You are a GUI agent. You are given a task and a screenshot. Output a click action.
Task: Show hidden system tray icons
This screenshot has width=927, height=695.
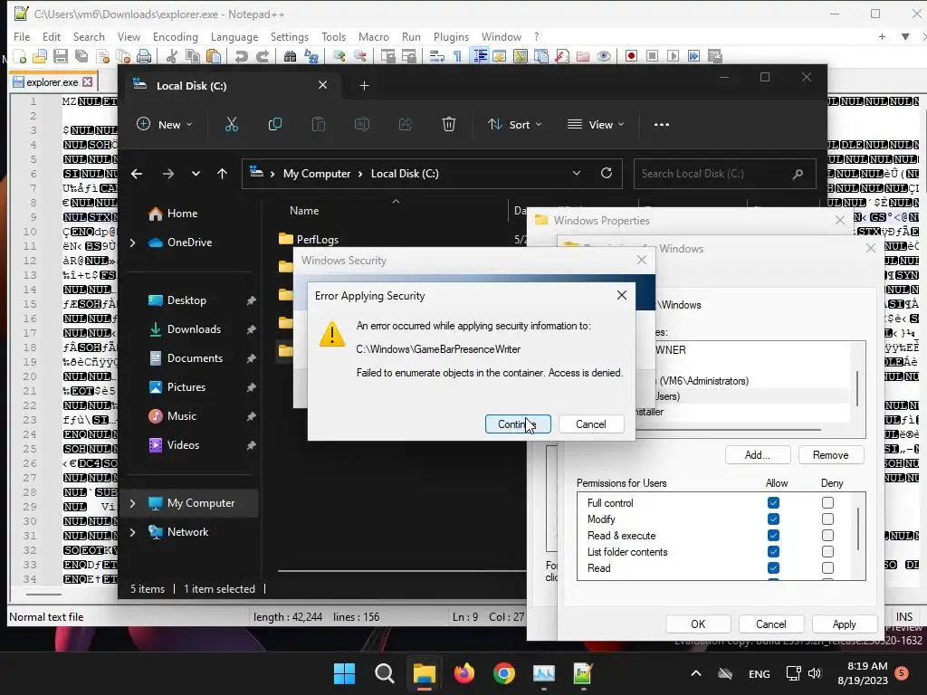point(696,673)
